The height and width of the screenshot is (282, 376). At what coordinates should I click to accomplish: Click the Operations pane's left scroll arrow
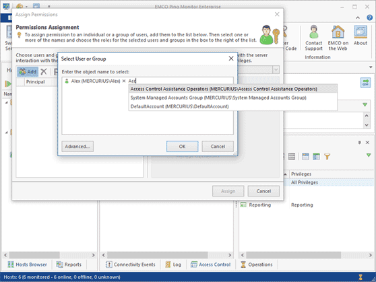(x=242, y=255)
